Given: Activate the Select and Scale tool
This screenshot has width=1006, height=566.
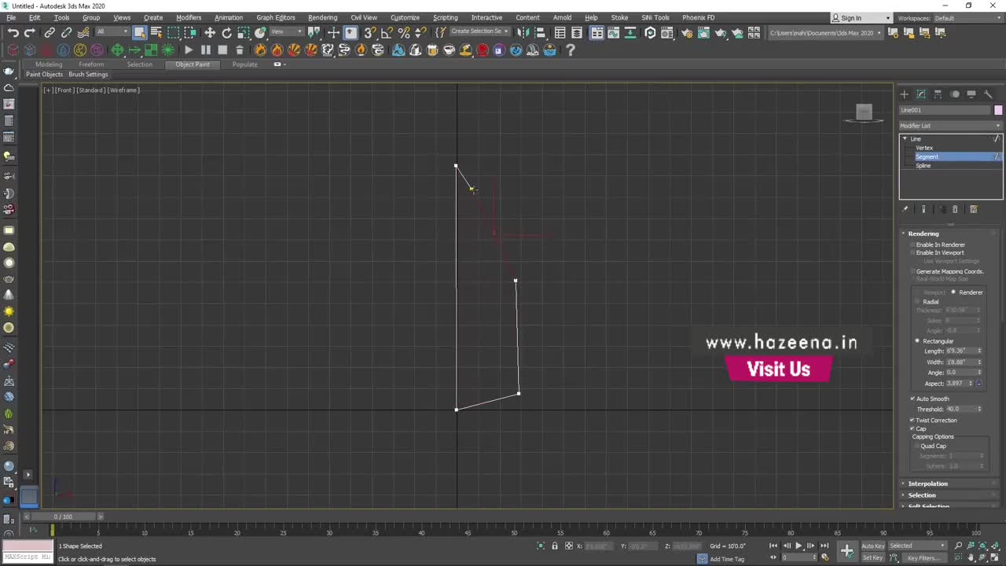Looking at the screenshot, I should pos(244,32).
